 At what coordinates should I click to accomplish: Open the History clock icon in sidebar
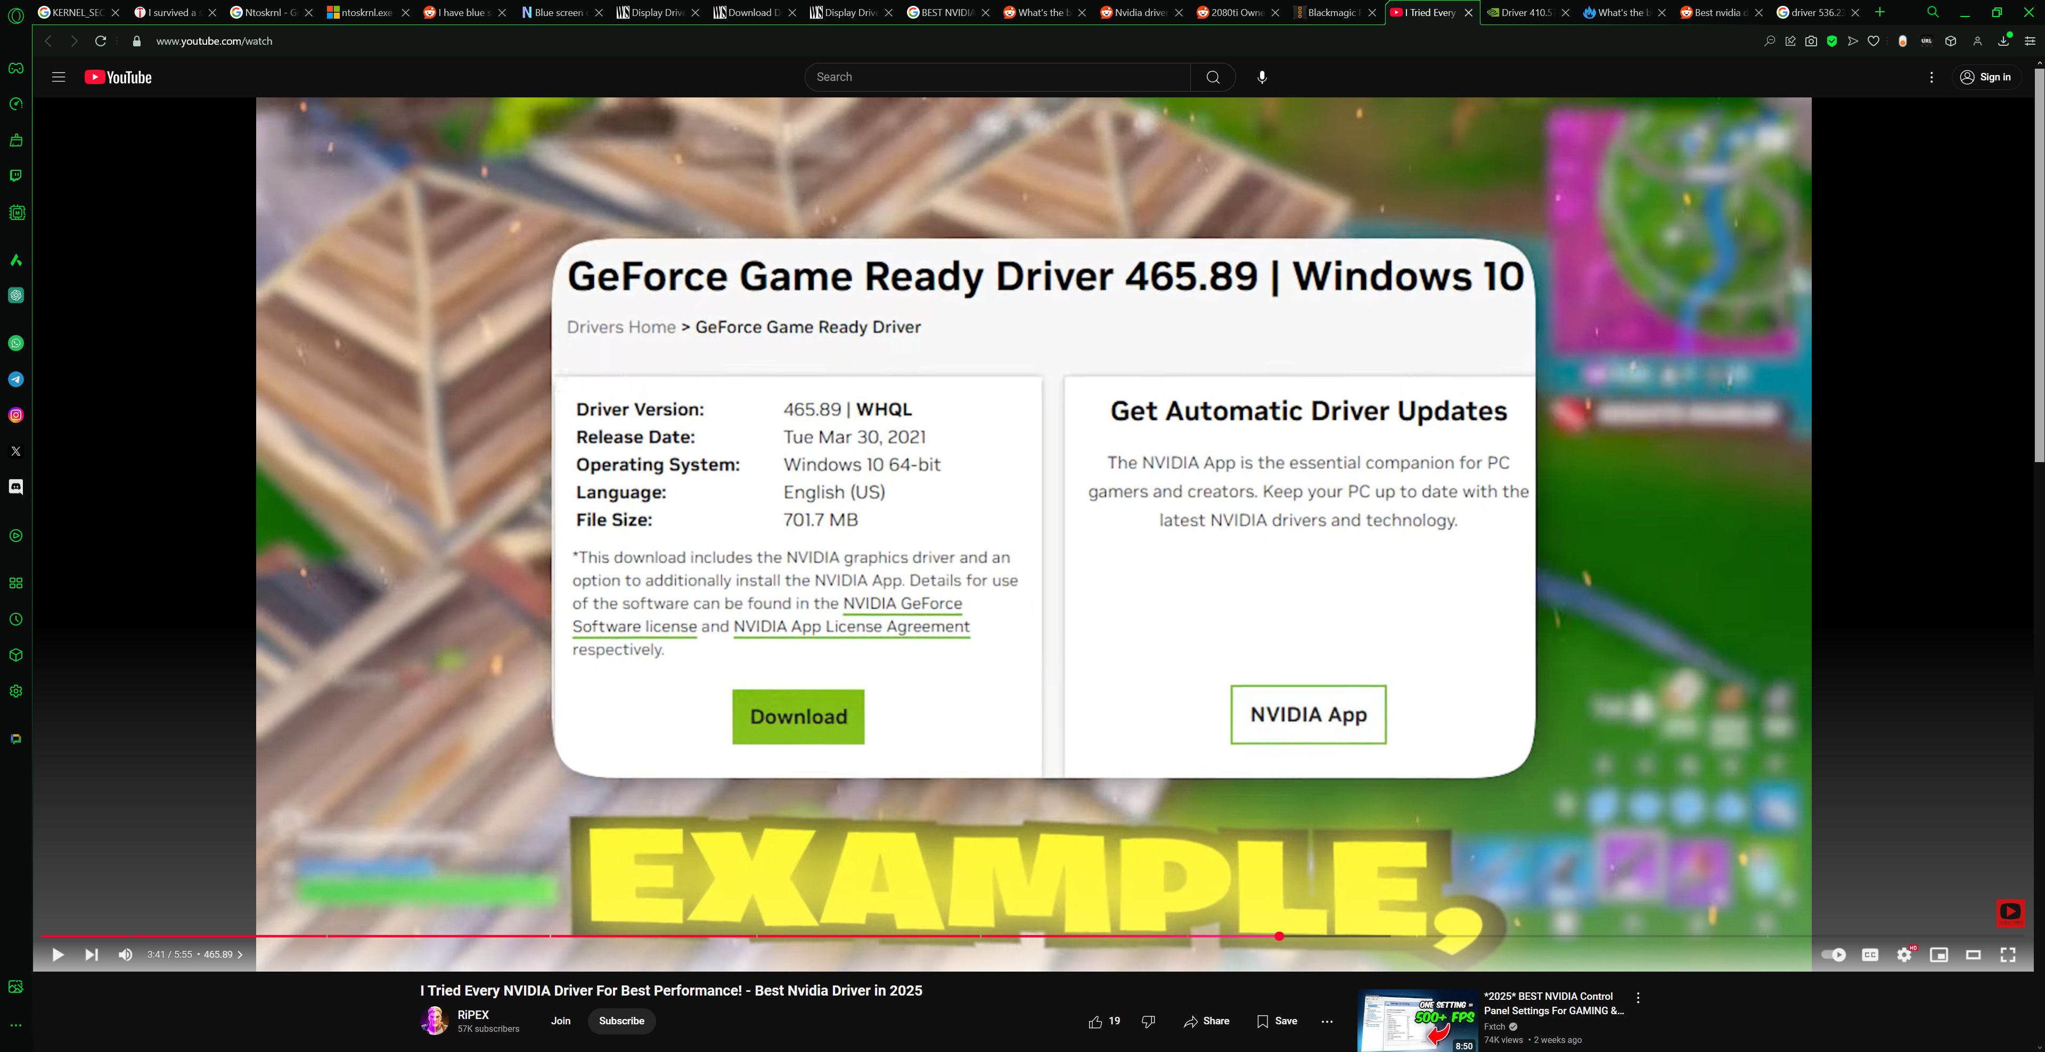[x=16, y=619]
